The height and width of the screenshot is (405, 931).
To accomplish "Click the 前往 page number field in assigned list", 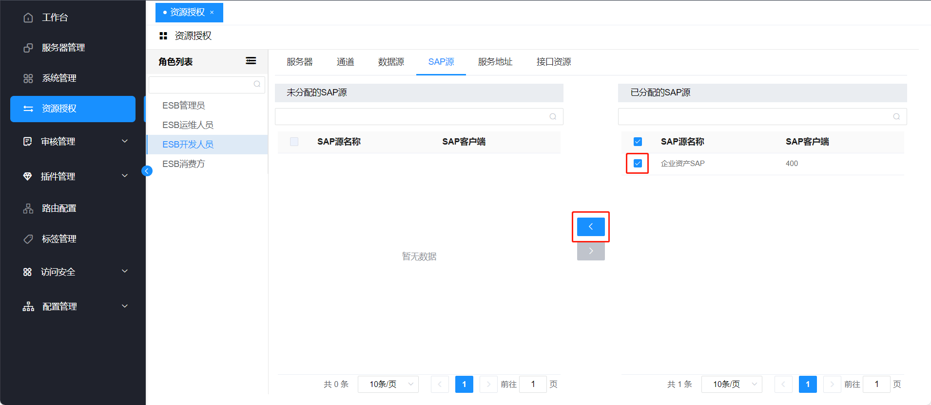I will 876,384.
